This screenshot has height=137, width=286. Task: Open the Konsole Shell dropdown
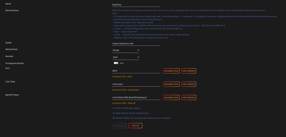(126, 57)
